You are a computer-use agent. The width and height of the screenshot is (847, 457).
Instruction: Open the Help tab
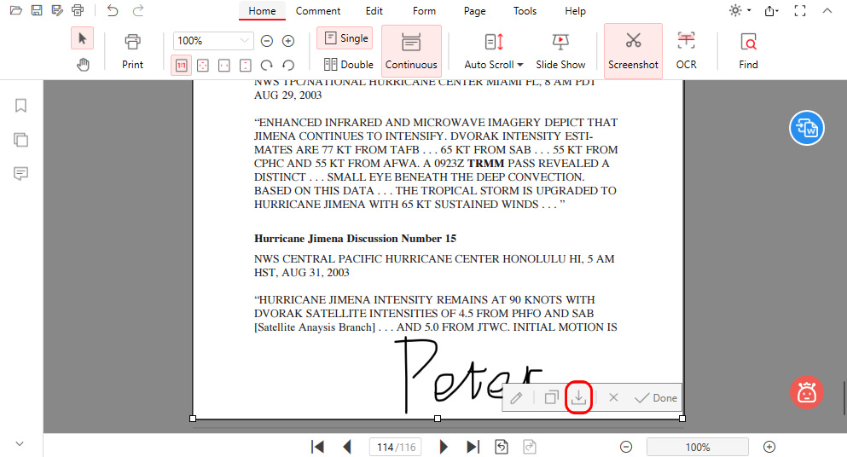[x=575, y=11]
